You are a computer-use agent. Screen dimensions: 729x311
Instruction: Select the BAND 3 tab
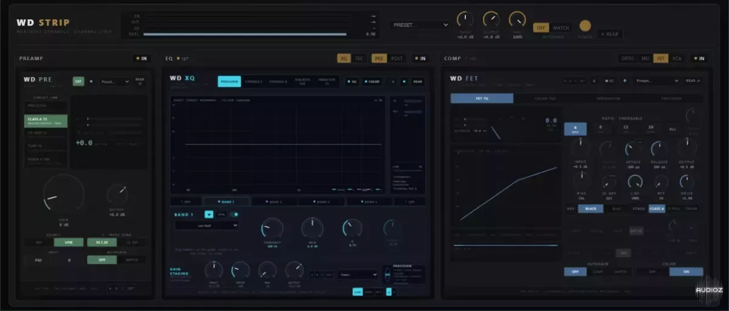tap(321, 201)
